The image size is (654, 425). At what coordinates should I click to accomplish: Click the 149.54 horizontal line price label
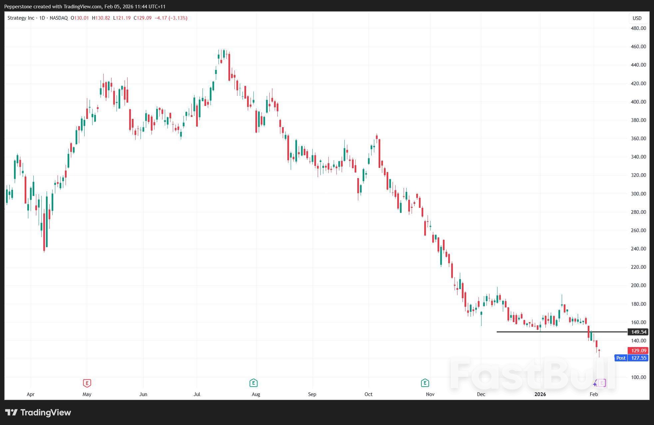click(638, 332)
